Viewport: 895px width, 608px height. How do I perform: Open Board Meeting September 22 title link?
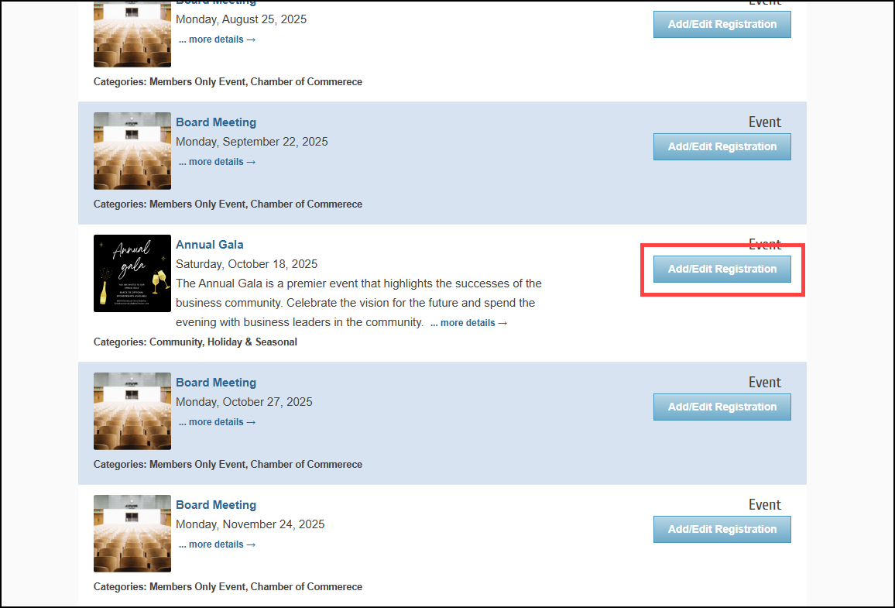[216, 122]
